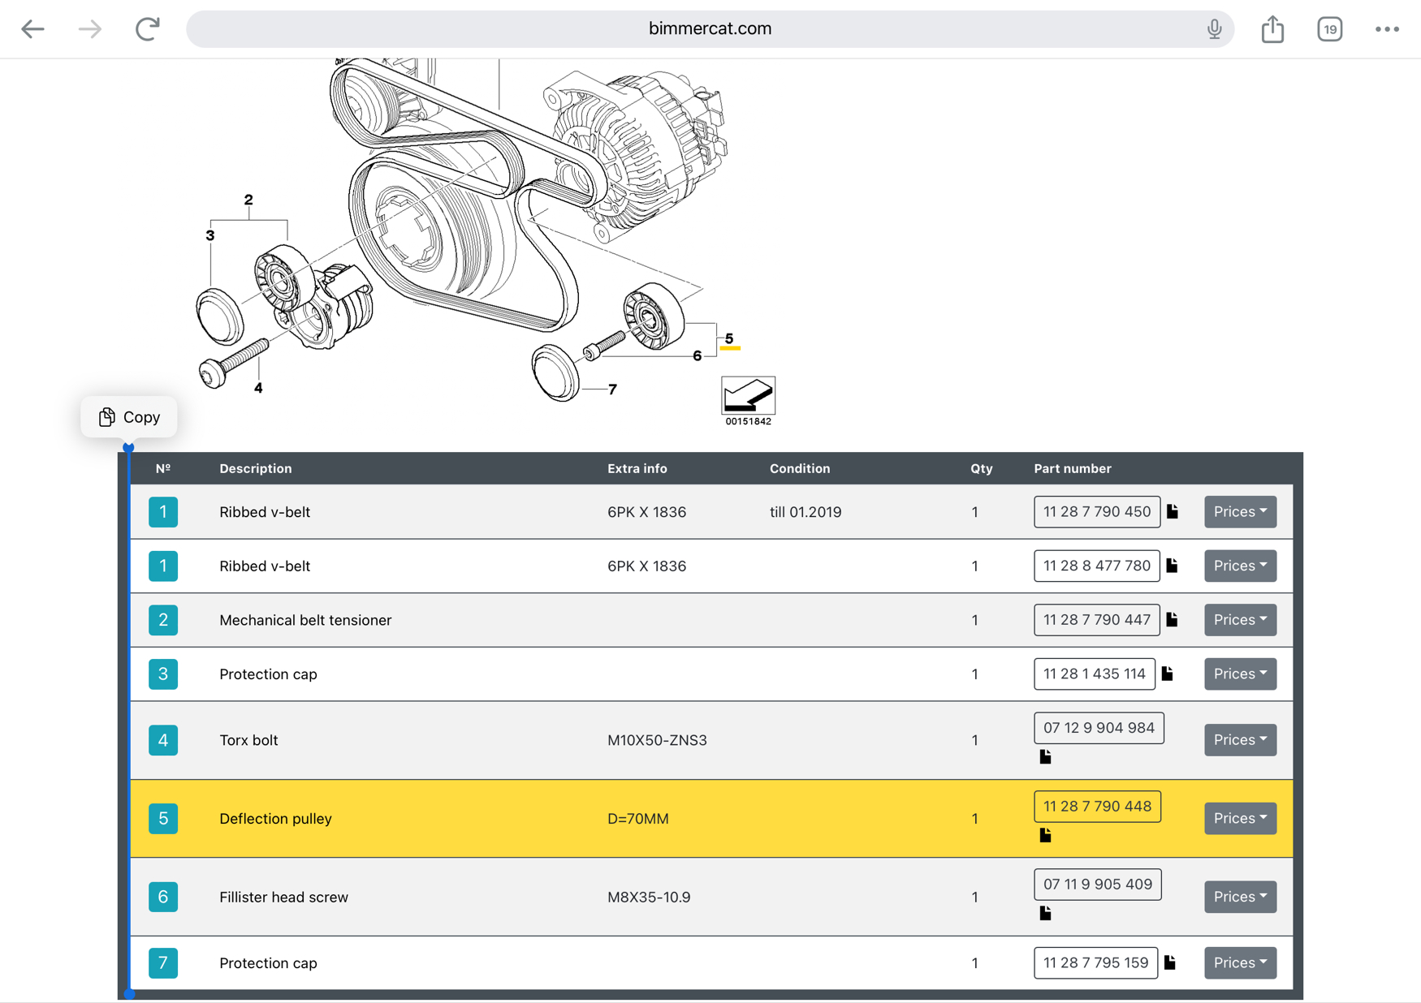
Task: Click the Description column header
Action: tap(256, 468)
